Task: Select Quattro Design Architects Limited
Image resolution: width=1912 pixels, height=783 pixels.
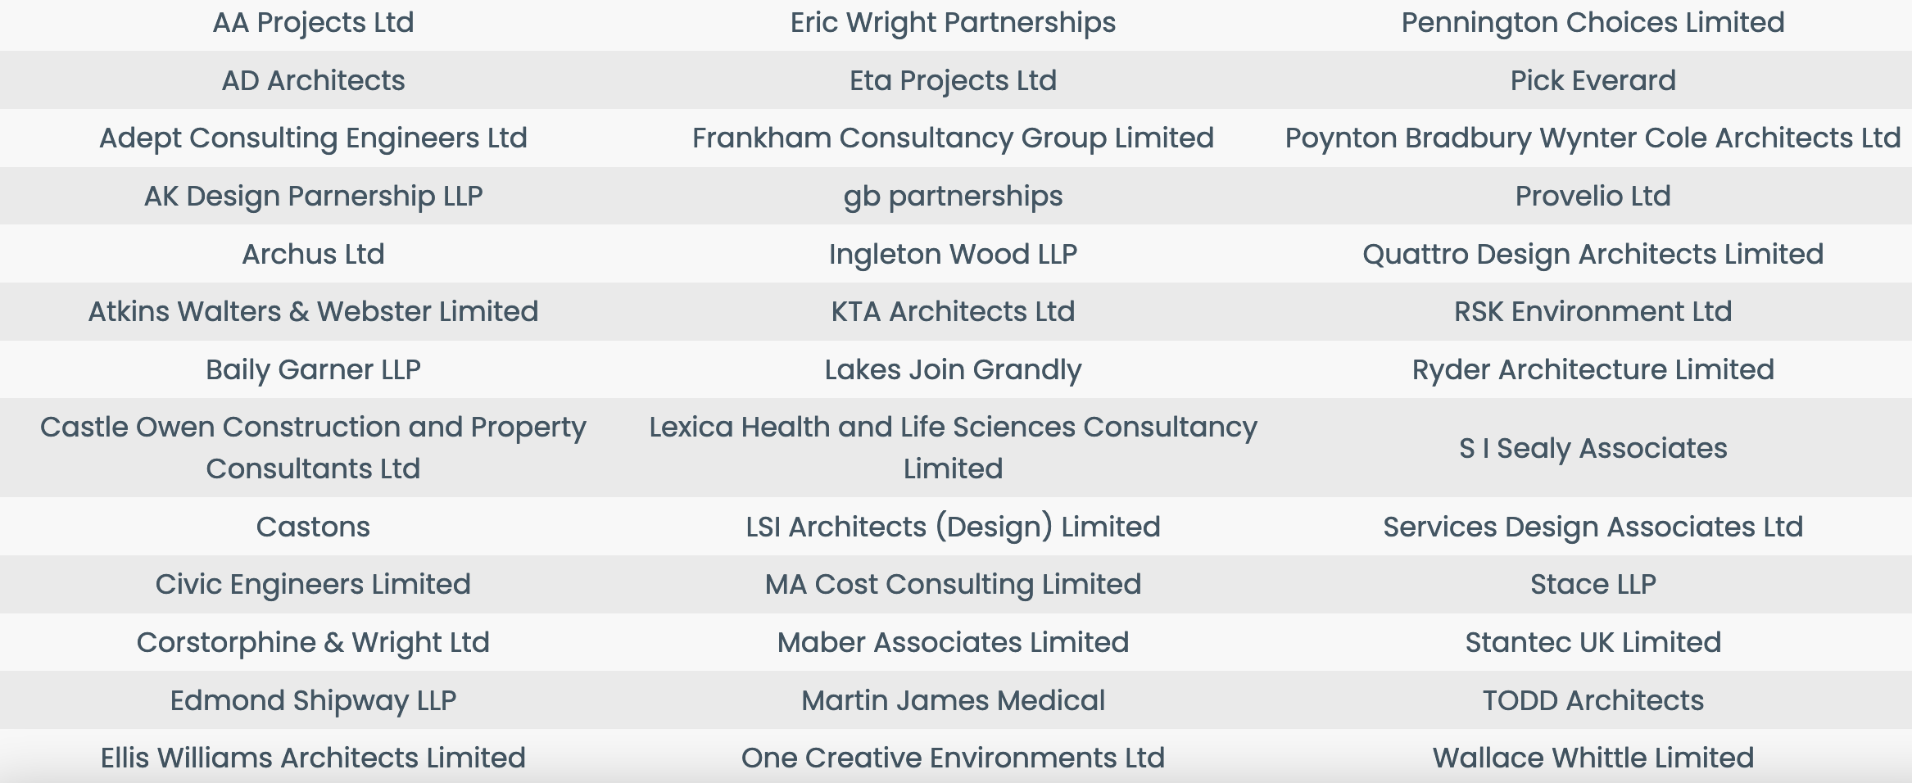Action: tap(1593, 254)
